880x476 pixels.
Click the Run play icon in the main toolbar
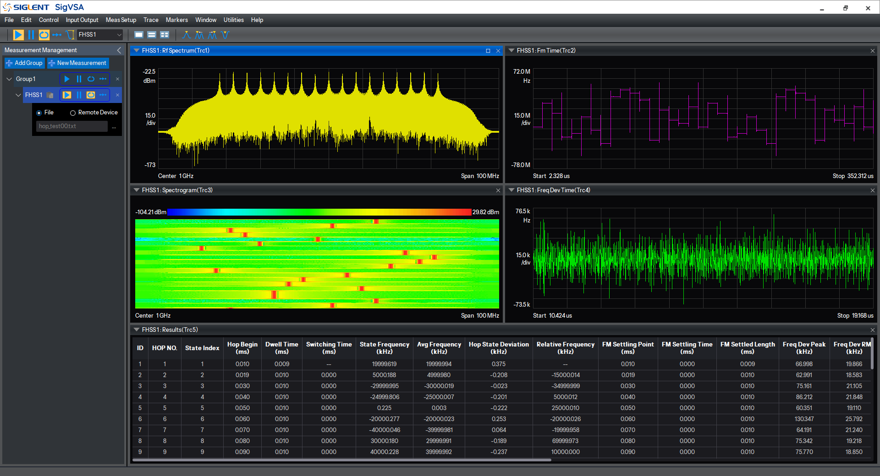[x=18, y=35]
